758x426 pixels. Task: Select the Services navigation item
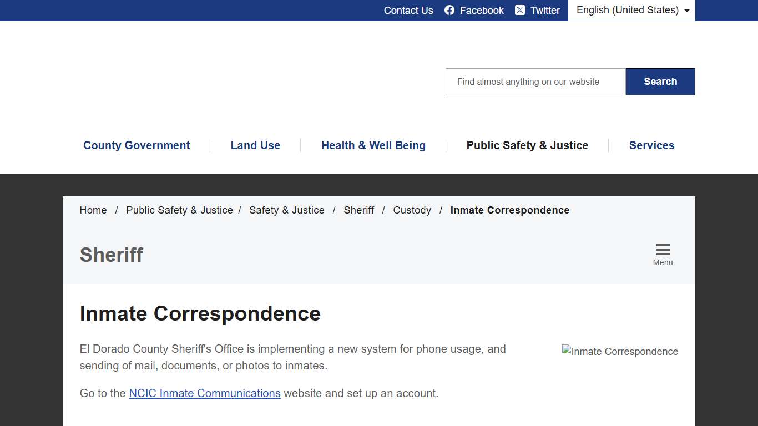point(651,145)
